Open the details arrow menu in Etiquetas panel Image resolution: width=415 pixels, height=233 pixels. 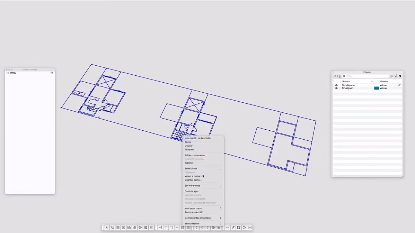(x=400, y=76)
